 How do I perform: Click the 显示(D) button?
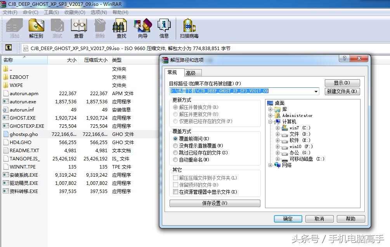[x=342, y=83]
